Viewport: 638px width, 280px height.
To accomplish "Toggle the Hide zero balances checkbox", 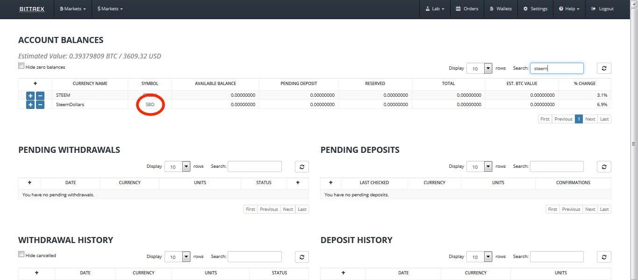I will (x=21, y=66).
